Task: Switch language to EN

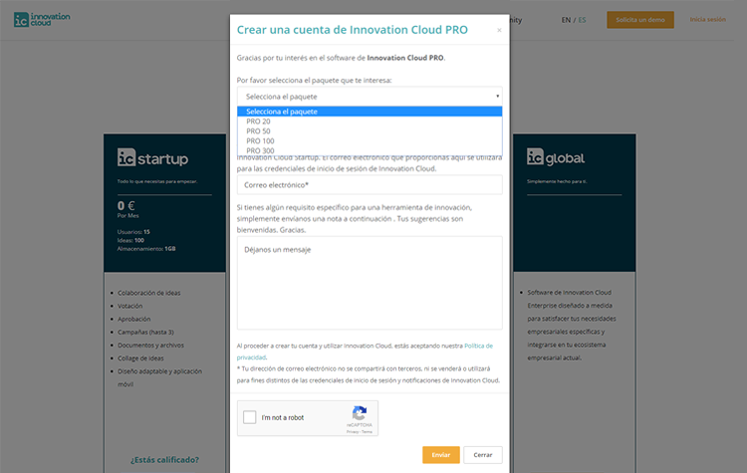Action: [x=566, y=20]
